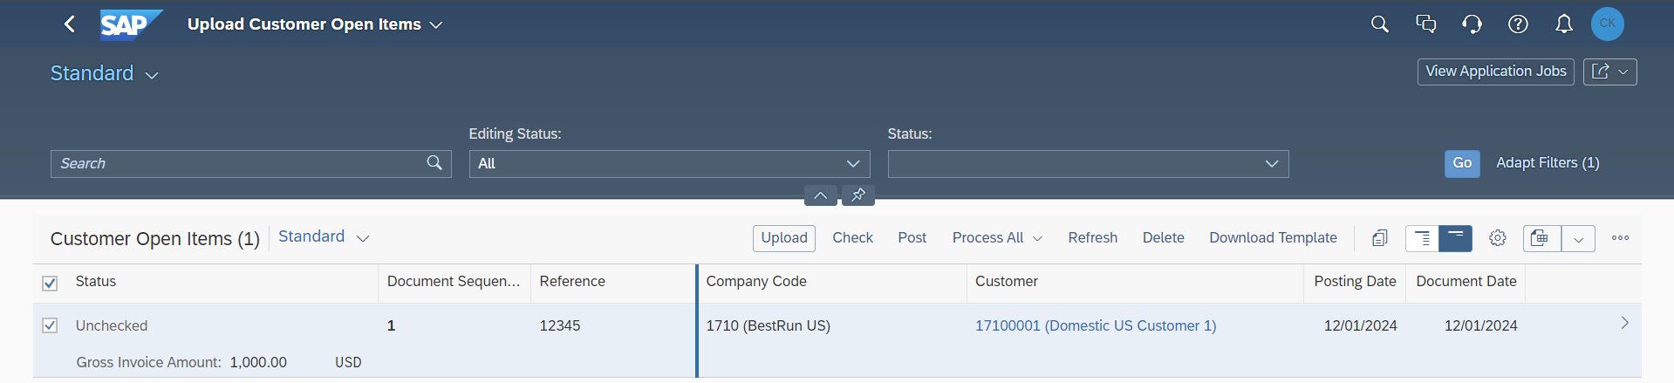This screenshot has width=1674, height=383.
Task: Open the help question mark icon
Action: 1518,24
